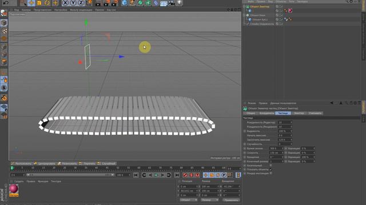Click the Случайный tool tab
The image size is (366, 205).
pyautogui.click(x=107, y=163)
